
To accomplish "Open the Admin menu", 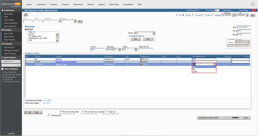I will [x=29, y=4].
